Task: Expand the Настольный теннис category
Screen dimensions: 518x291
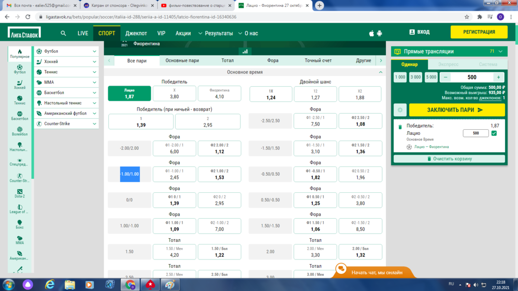Action: (66, 103)
